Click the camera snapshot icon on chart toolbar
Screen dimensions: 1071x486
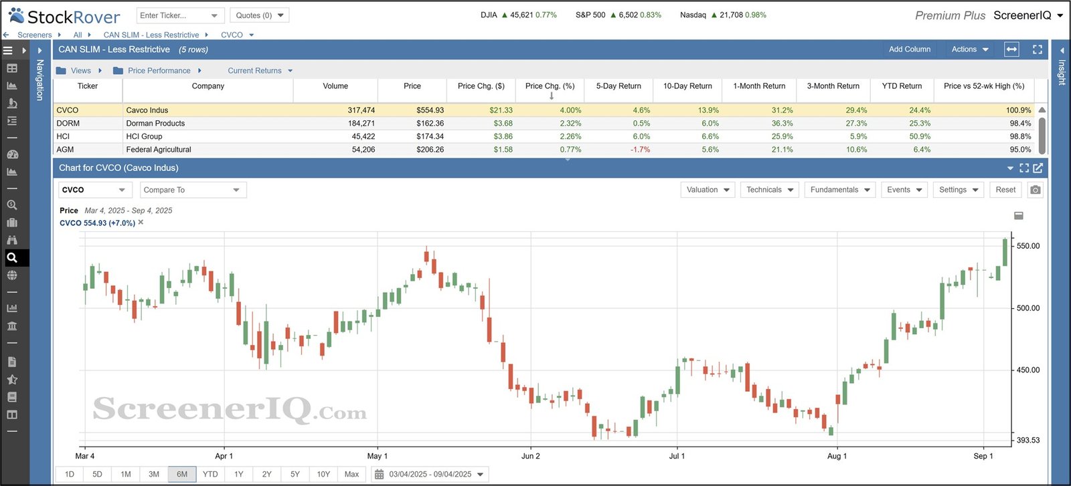[x=1035, y=190]
